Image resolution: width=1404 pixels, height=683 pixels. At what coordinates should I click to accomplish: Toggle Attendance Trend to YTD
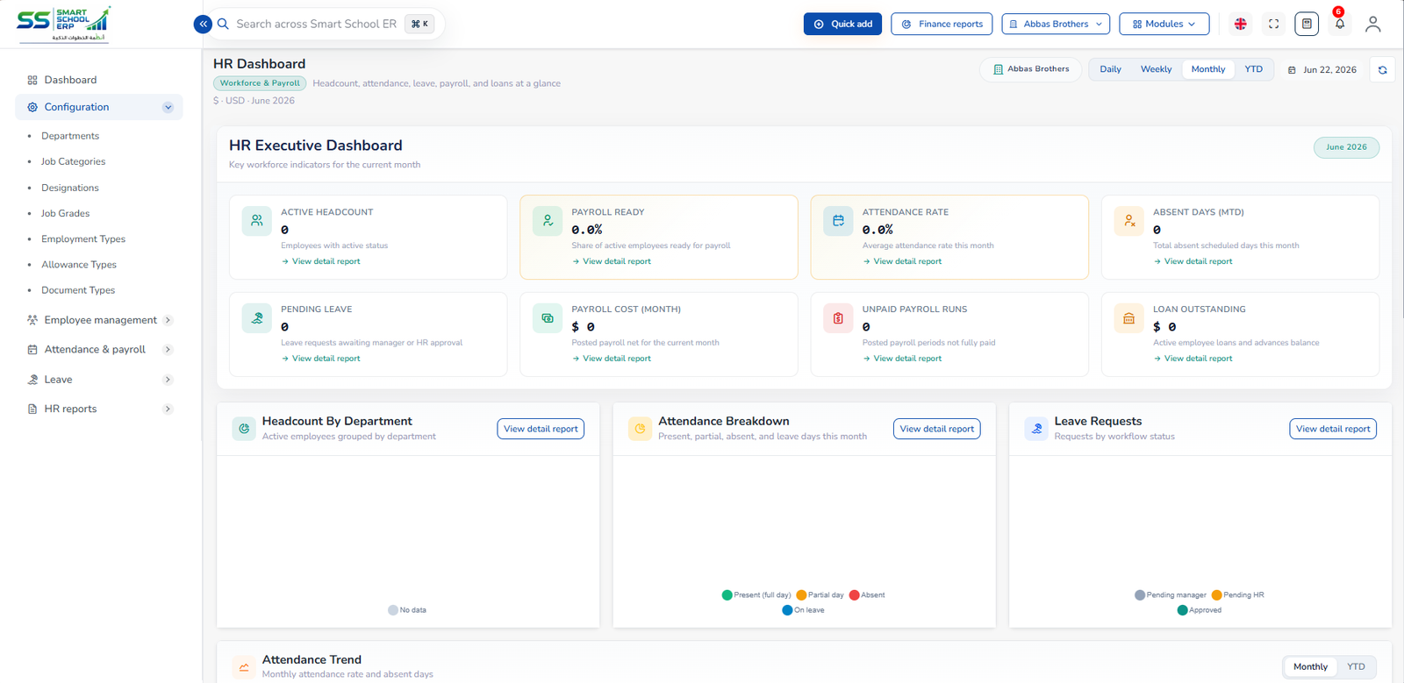[x=1356, y=666]
